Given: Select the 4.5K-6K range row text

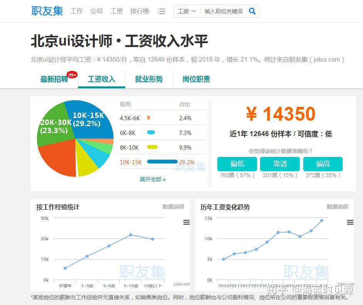Looking at the screenshot, I should click(130, 118).
